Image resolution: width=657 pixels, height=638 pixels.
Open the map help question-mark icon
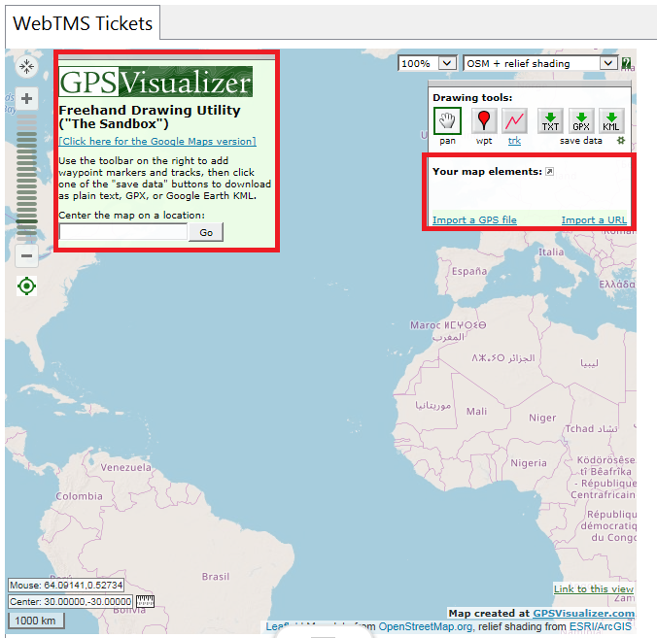626,63
